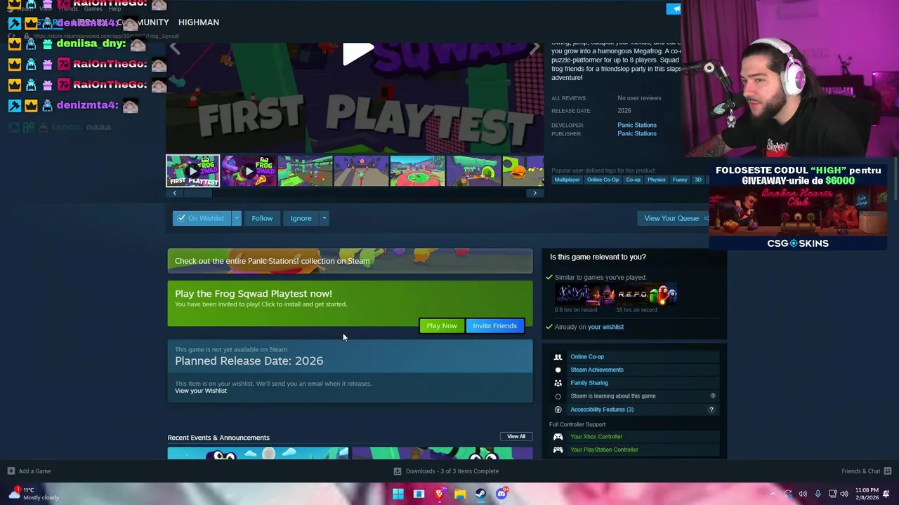
Task: Open the Panic Stations collection banner
Action: tap(350, 261)
